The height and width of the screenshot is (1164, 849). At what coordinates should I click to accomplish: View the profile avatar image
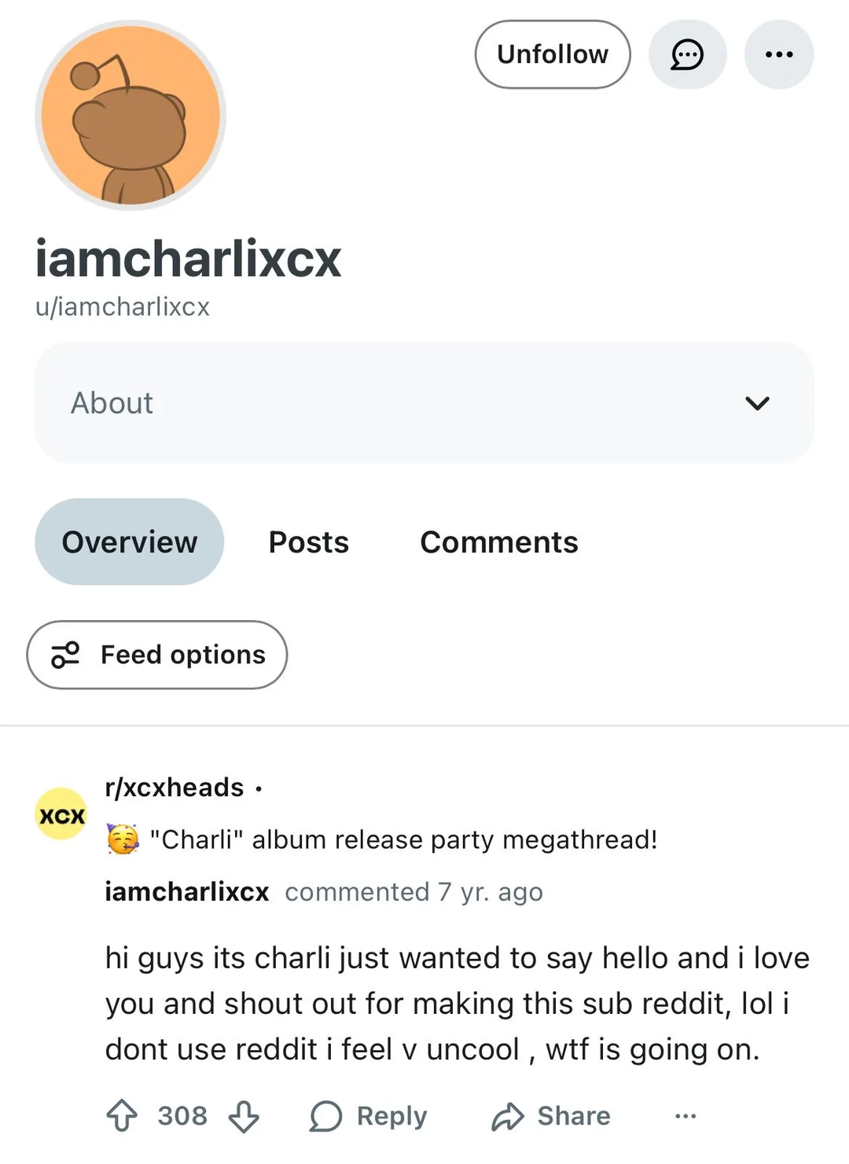130,116
